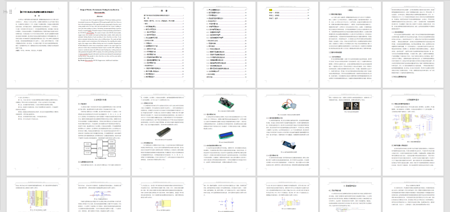Click the H heading marker in left margin
The image size is (450, 212).
click(4, 11)
